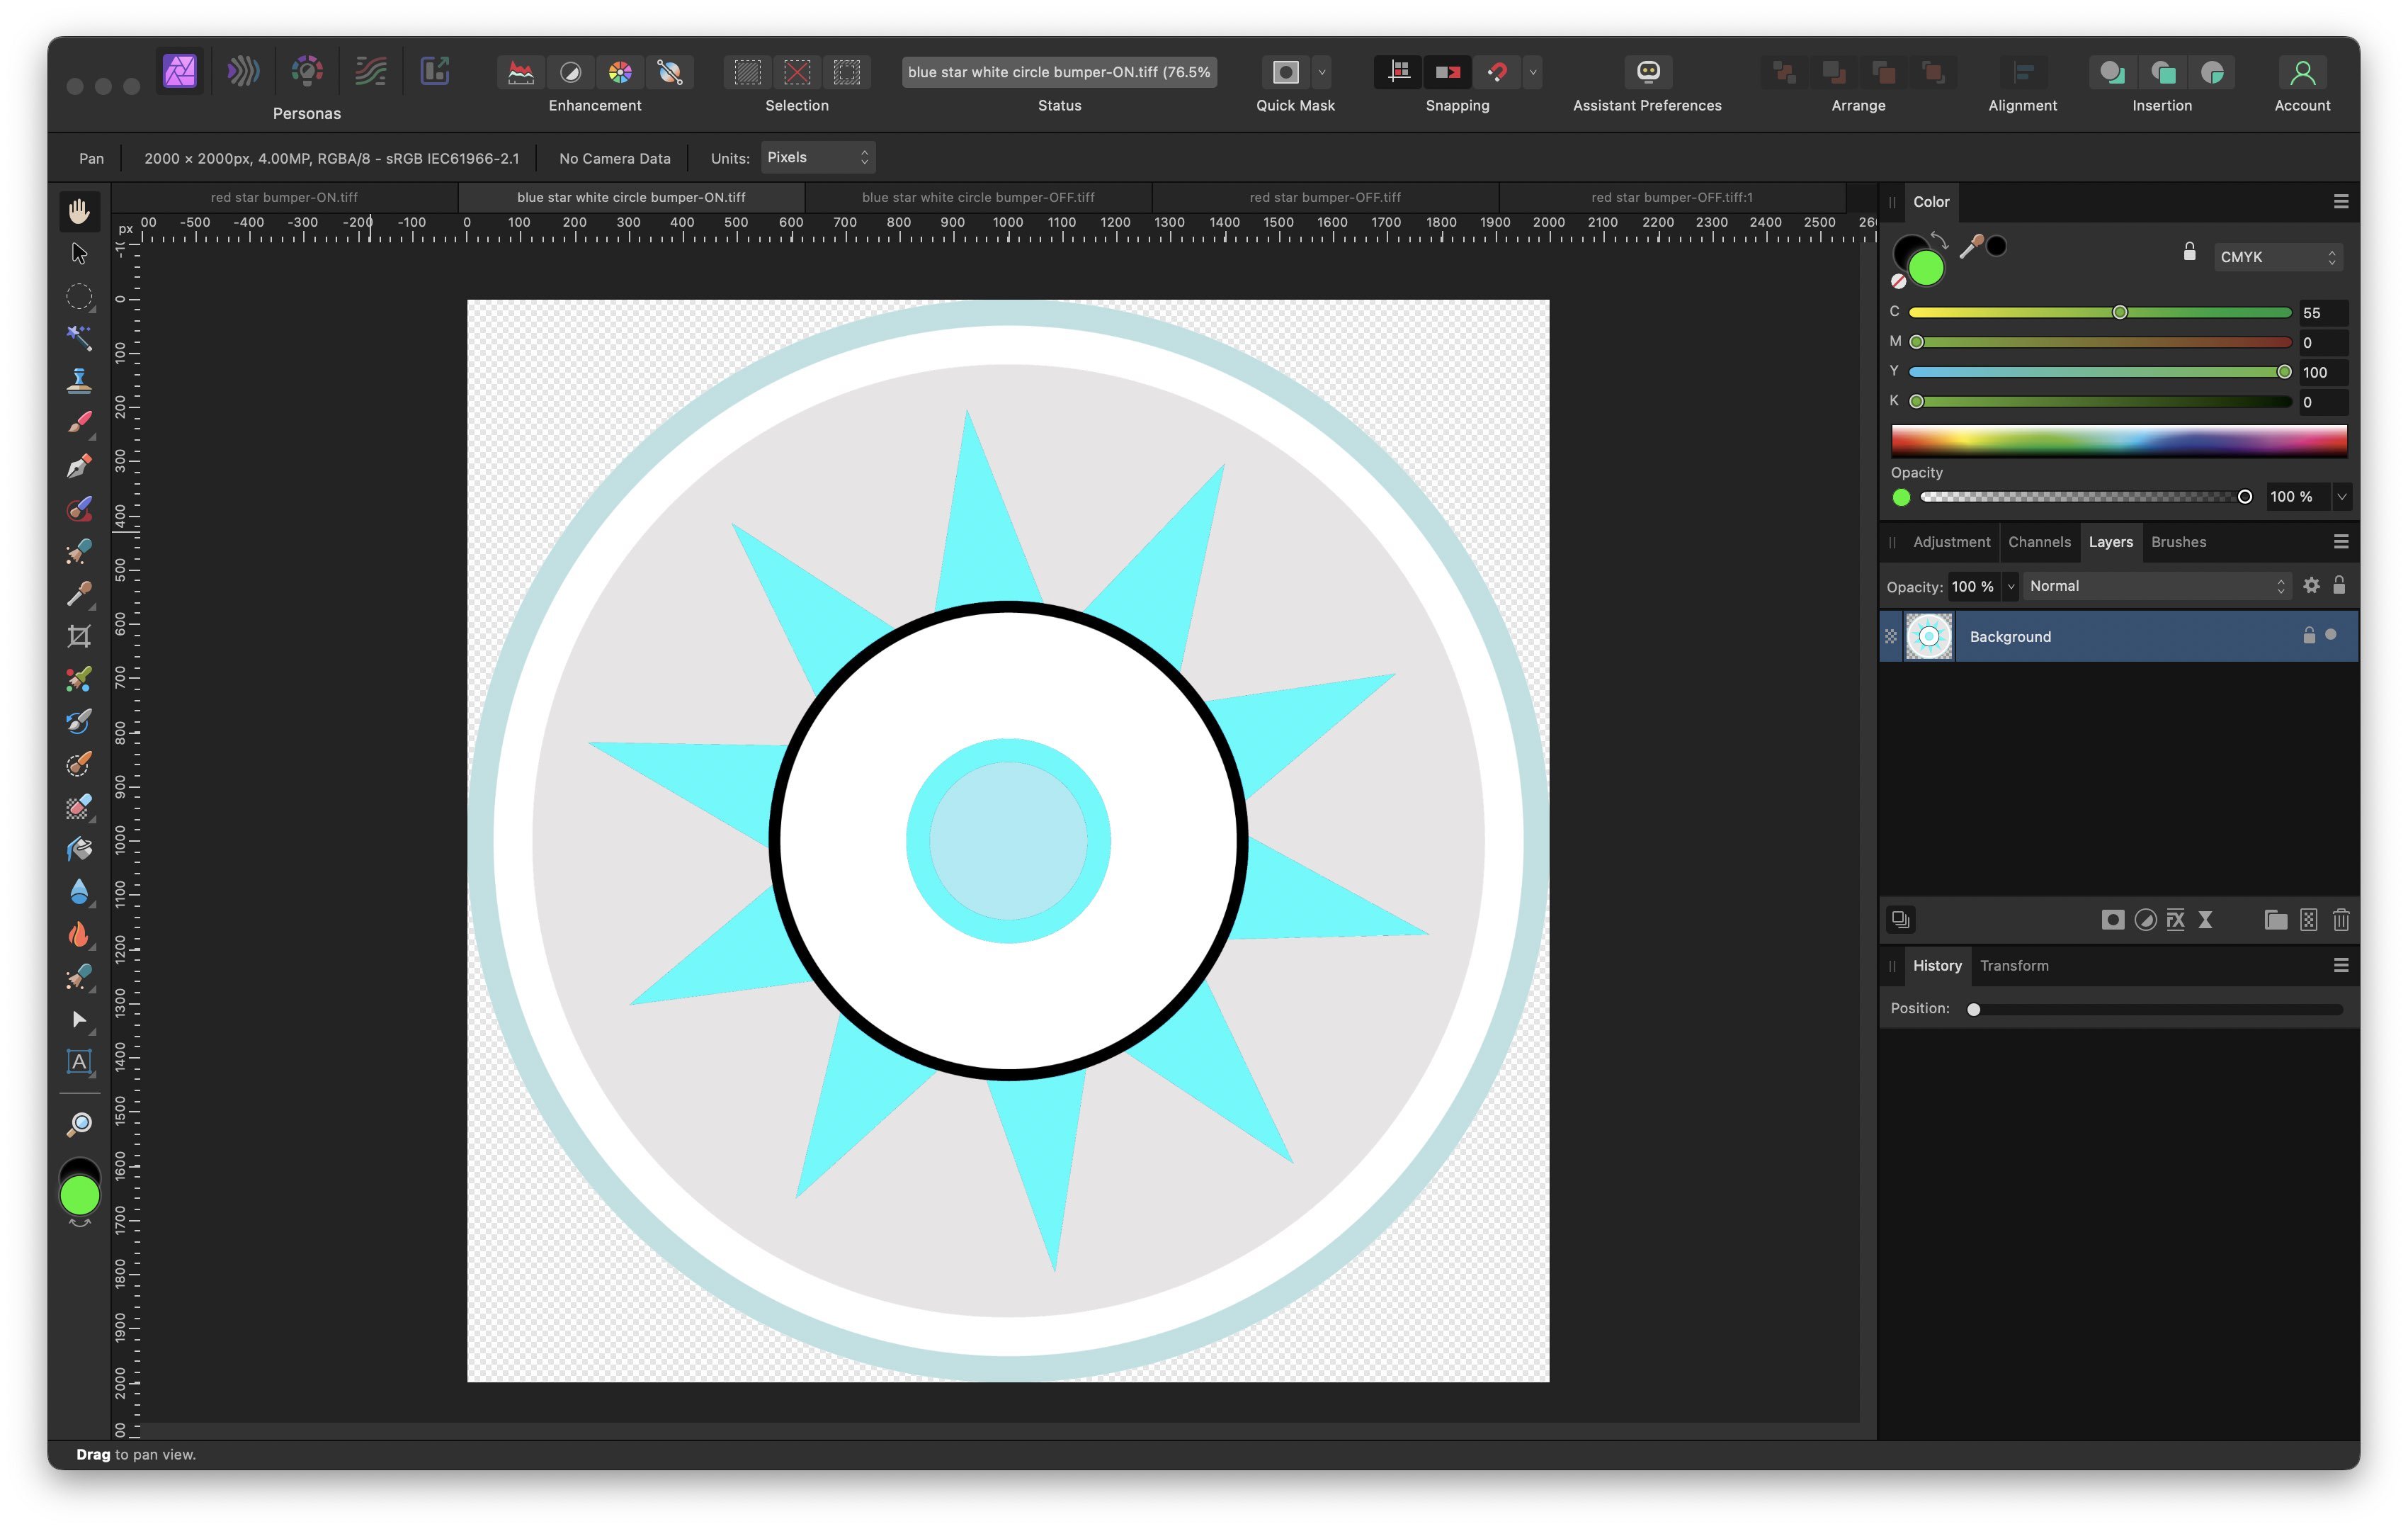
Task: Toggle the Snapping magnet button
Action: 1497,72
